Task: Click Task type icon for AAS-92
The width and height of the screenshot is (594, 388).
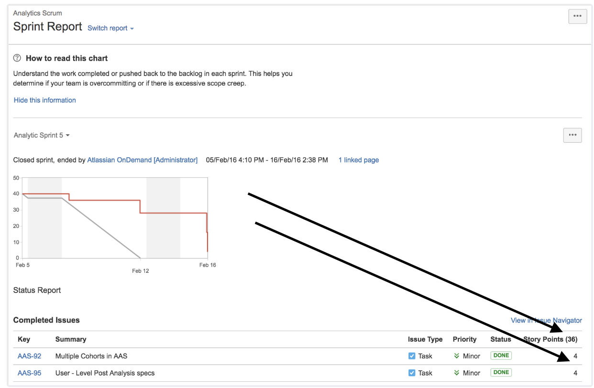Action: 412,356
